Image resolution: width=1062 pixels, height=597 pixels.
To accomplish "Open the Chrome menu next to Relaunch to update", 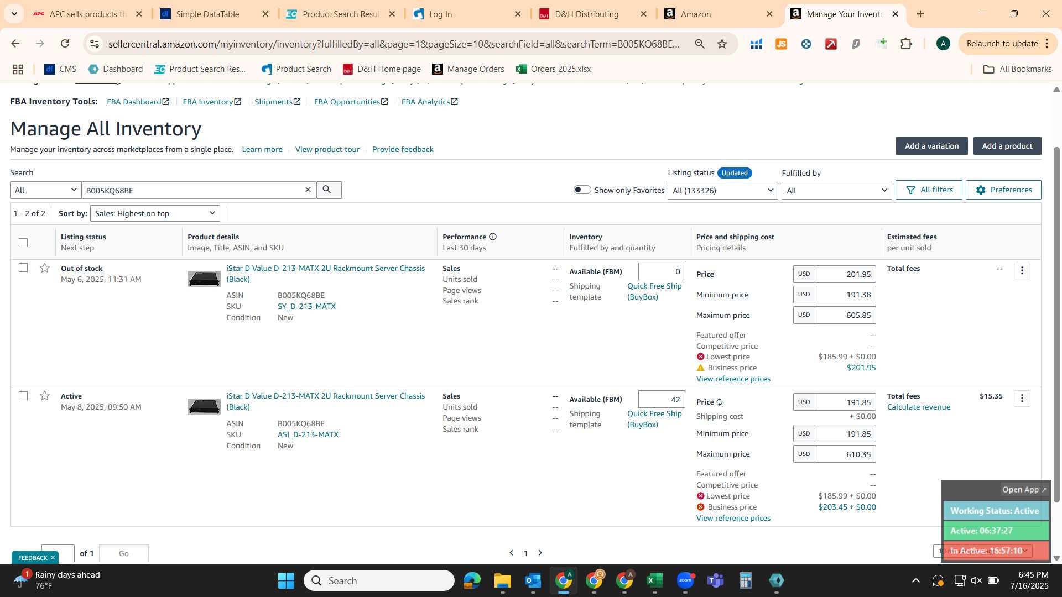I will [1047, 44].
